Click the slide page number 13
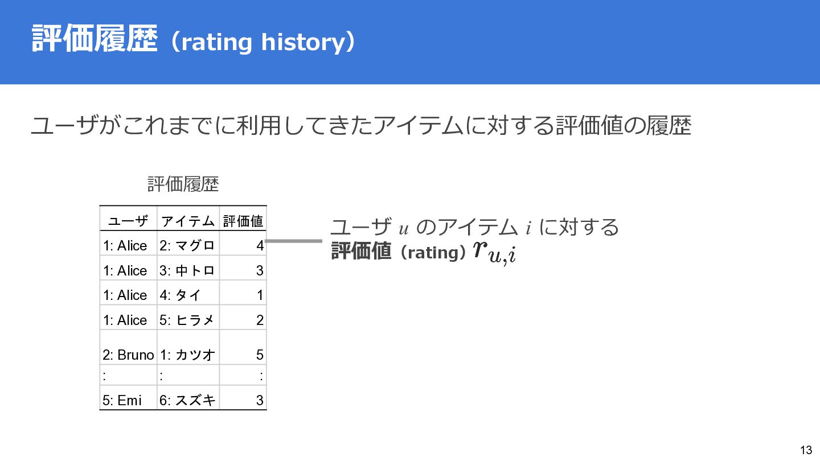The image size is (820, 461). pyautogui.click(x=806, y=450)
